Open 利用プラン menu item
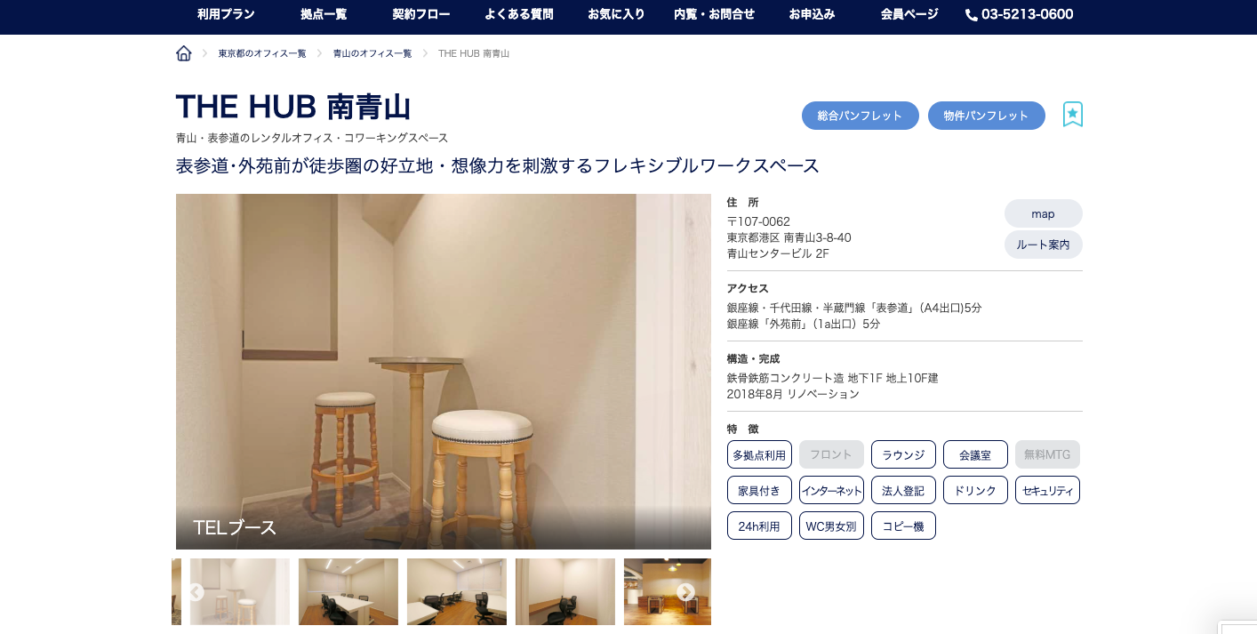1257x634 pixels. point(226,14)
